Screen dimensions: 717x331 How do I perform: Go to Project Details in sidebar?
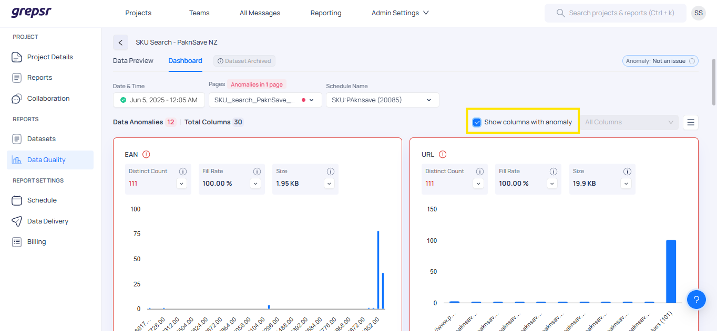pos(50,57)
